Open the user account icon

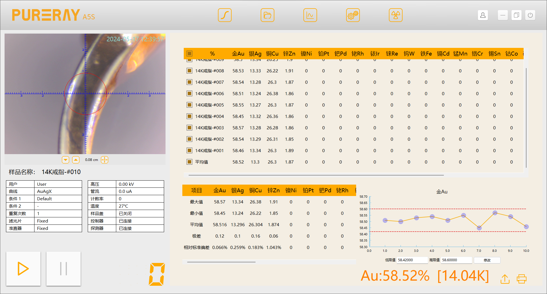coord(483,15)
